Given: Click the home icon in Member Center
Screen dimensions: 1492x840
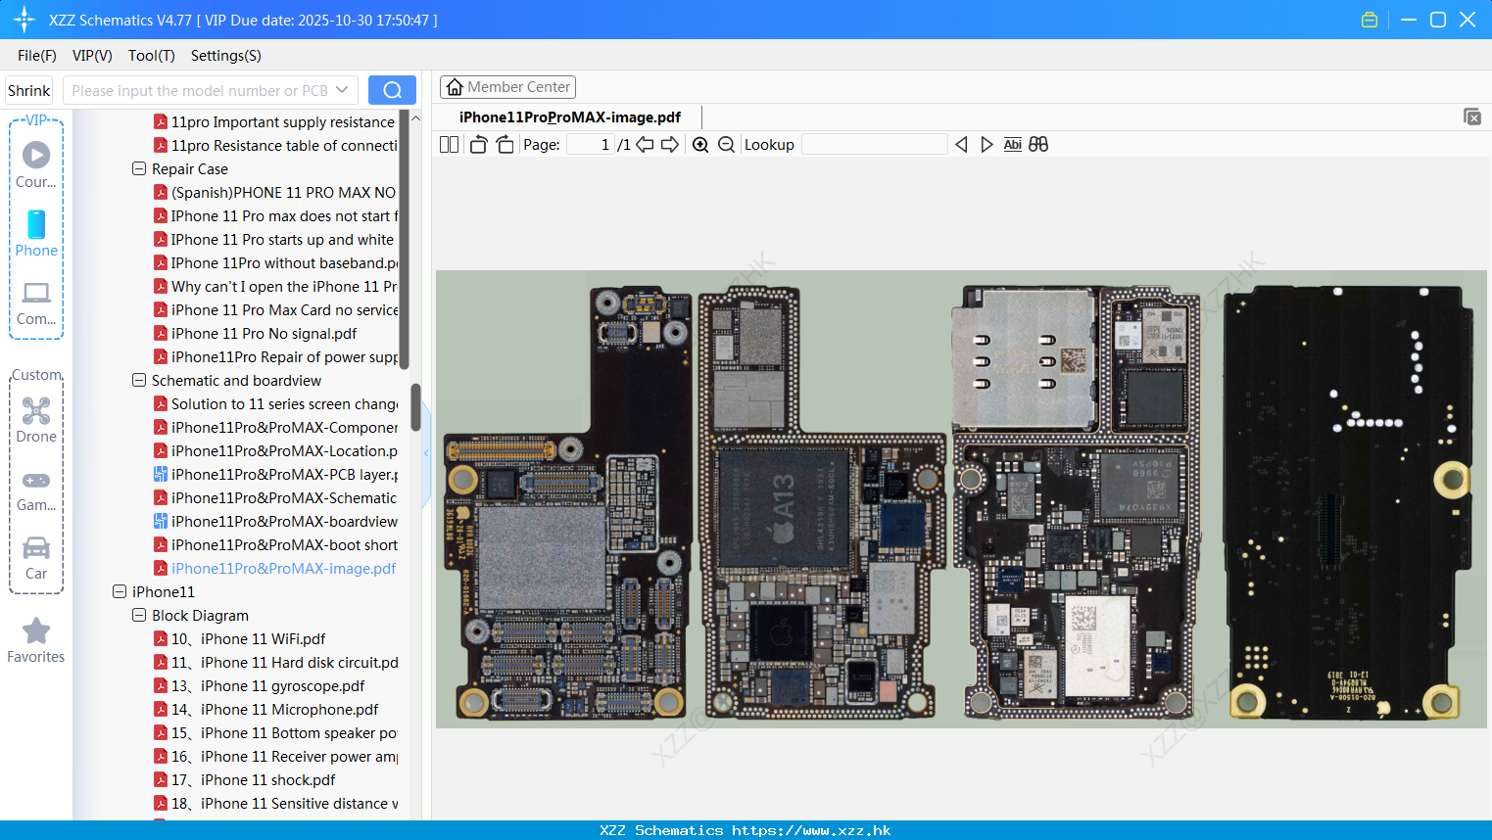Looking at the screenshot, I should click(x=455, y=87).
